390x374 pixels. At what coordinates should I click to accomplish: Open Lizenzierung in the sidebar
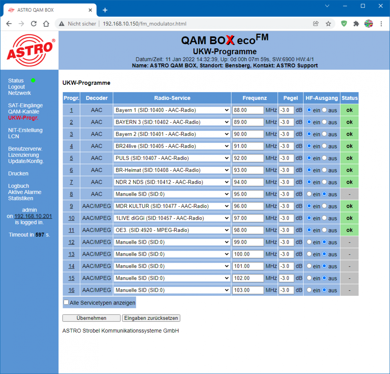[x=23, y=155]
